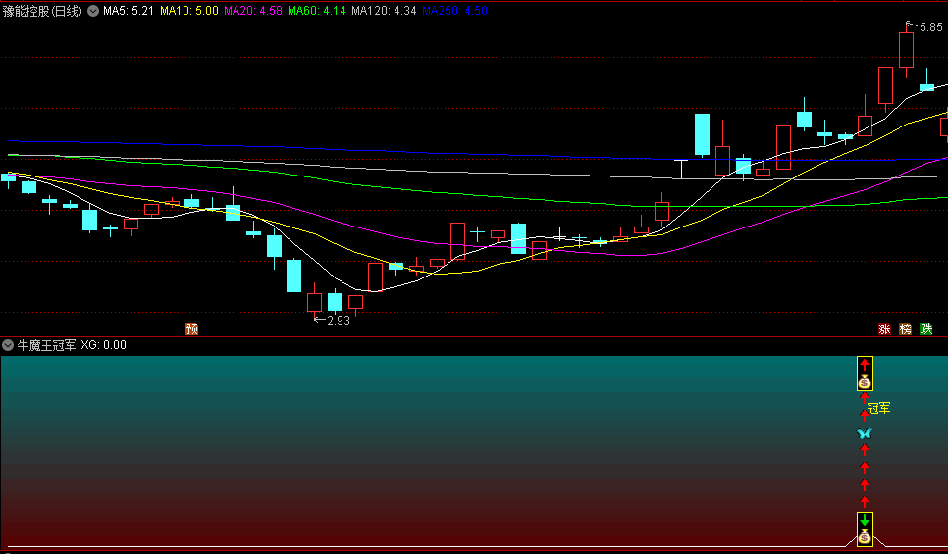948x554 pixels.
Task: Click the MA120: 4.34 label
Action: (384, 11)
